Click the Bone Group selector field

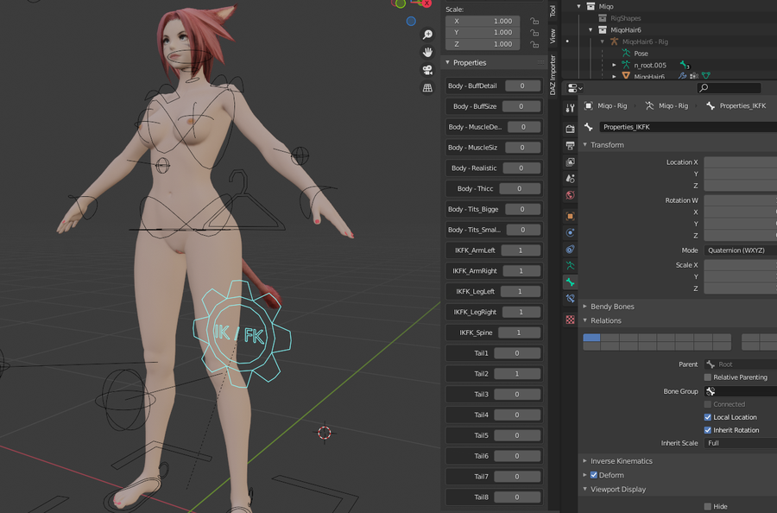pyautogui.click(x=741, y=391)
